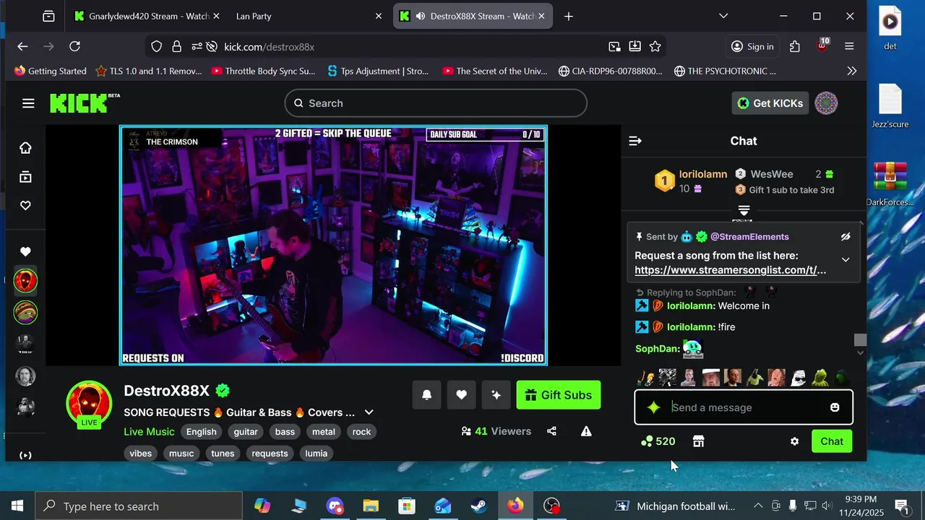Viewport: 925px width, 520px height.
Task: Collapse the chat panel with arrow icon
Action: (635, 141)
